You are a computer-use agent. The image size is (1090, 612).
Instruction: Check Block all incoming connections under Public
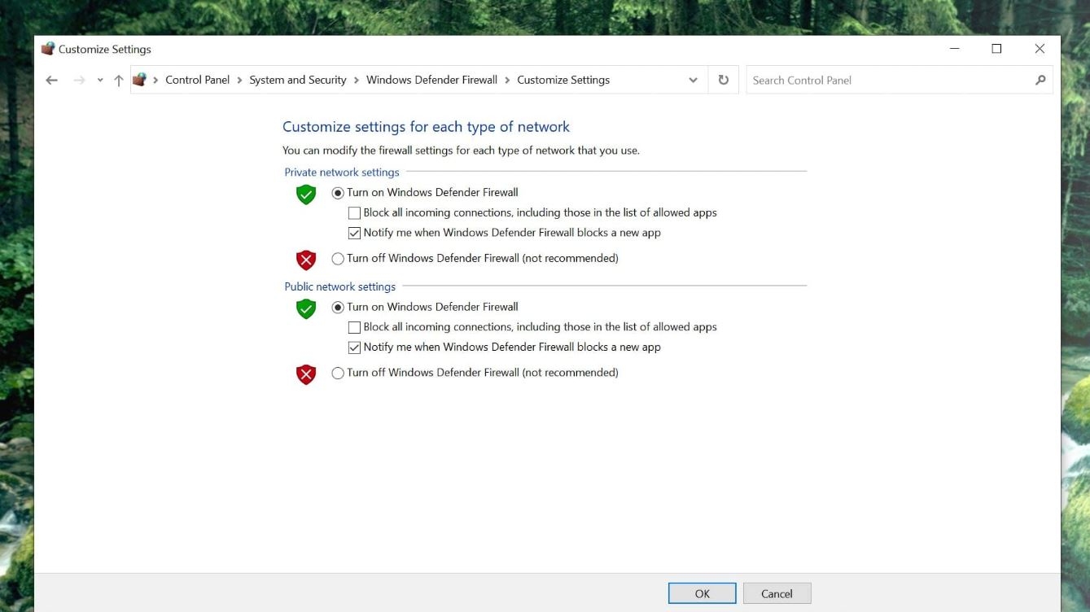click(354, 327)
